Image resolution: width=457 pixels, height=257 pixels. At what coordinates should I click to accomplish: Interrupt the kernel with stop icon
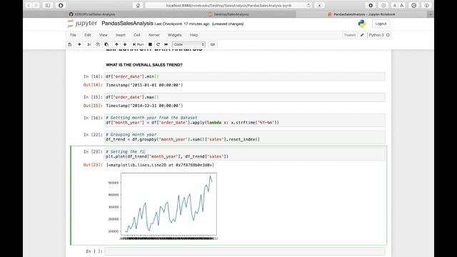tap(150, 44)
